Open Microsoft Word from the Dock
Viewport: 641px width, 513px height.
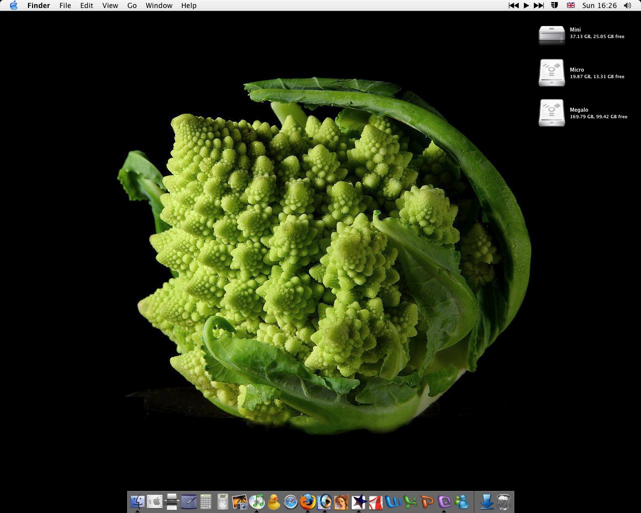pyautogui.click(x=393, y=501)
